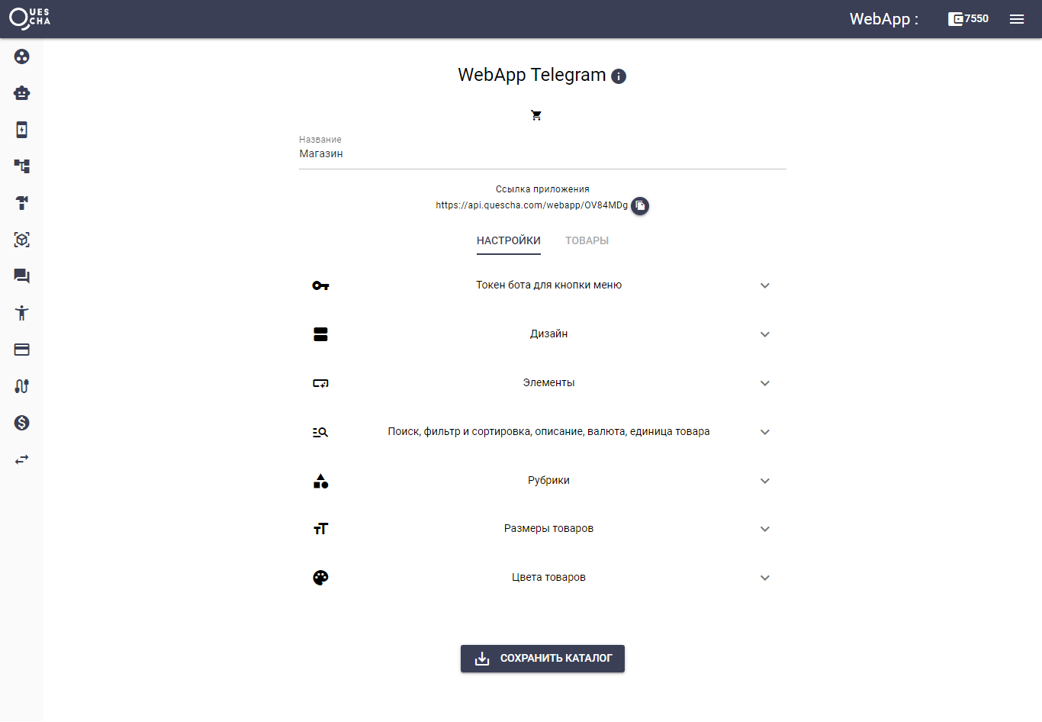Select the dollar finance icon in the sidebar
1042x722 pixels.
[x=21, y=422]
